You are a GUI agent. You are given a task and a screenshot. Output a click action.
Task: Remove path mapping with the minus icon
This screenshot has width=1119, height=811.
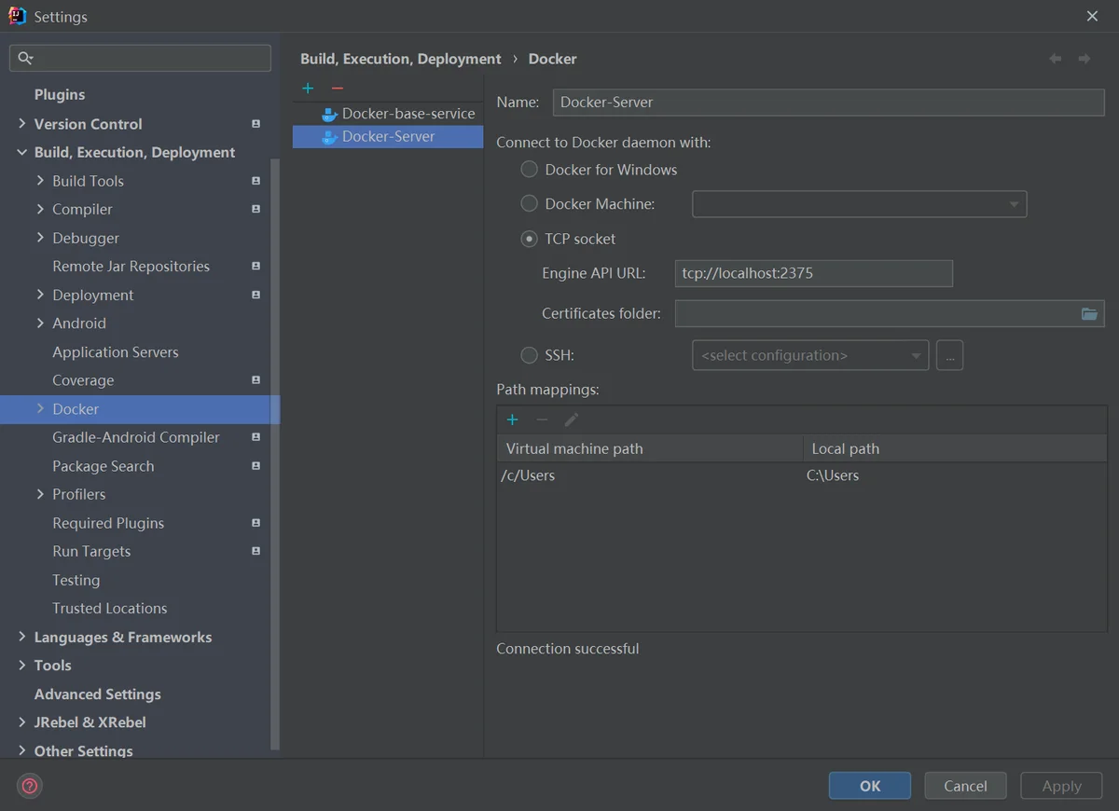[542, 419]
